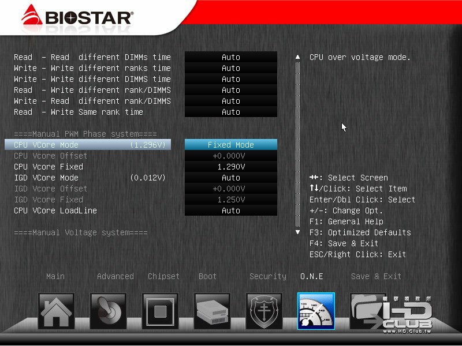Open Auto value for Write-Read different rank/DIMMS
The height and width of the screenshot is (346, 462).
[x=230, y=101]
